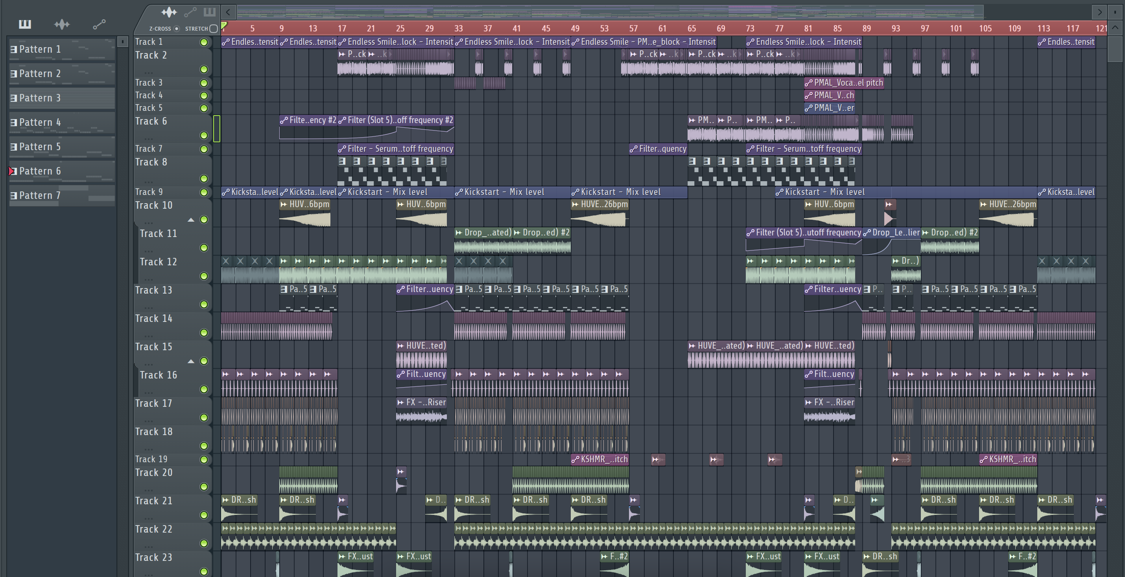
Task: Select pattern clip focus piano tab in playlist header
Action: (x=210, y=12)
